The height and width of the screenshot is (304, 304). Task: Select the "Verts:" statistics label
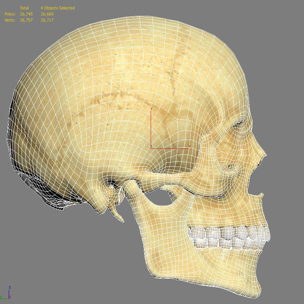pyautogui.click(x=10, y=20)
